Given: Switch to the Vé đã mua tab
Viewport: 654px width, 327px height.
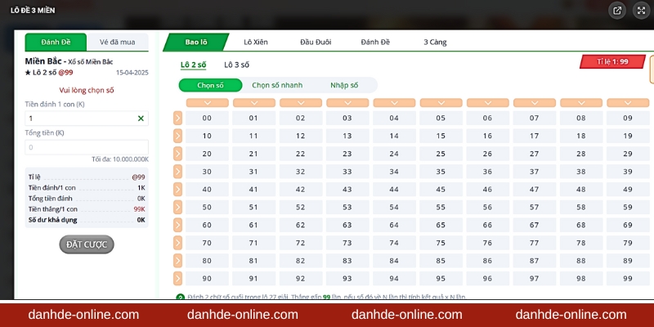Looking at the screenshot, I should pyautogui.click(x=118, y=43).
